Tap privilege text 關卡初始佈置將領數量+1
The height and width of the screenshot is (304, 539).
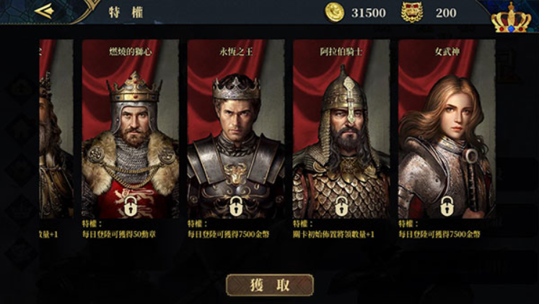[x=333, y=235]
